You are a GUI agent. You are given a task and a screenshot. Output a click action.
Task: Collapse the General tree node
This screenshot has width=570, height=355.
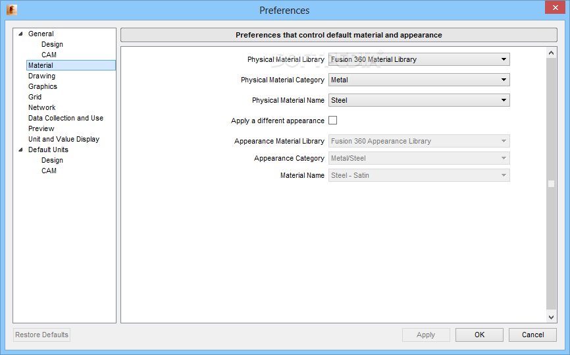(x=20, y=34)
